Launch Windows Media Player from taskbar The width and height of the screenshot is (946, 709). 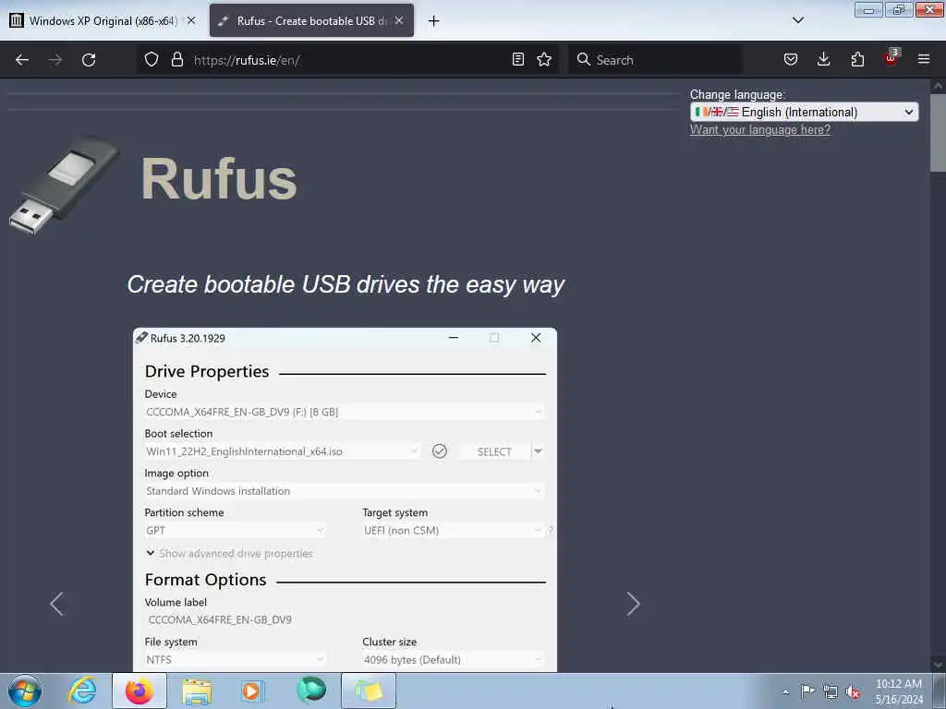click(253, 691)
